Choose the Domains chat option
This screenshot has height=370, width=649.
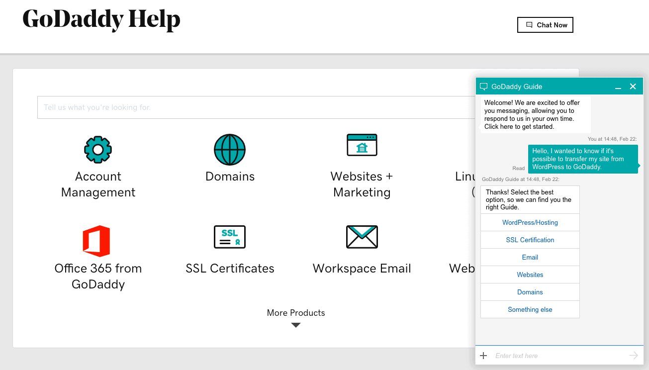click(x=530, y=292)
